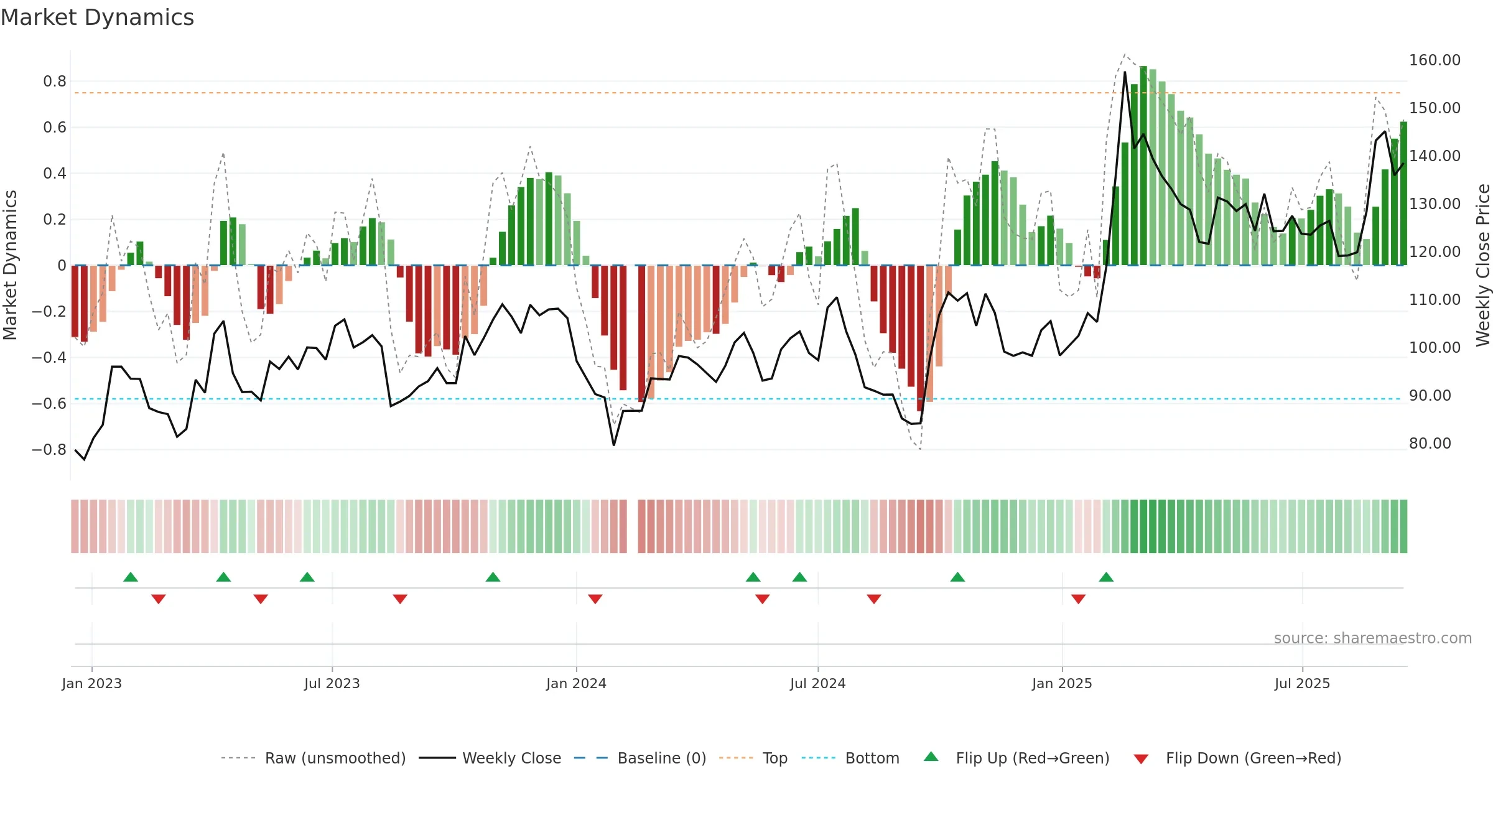Click the Jul 2025 x-axis label
Viewport: 1493px width, 840px height.
click(1303, 683)
